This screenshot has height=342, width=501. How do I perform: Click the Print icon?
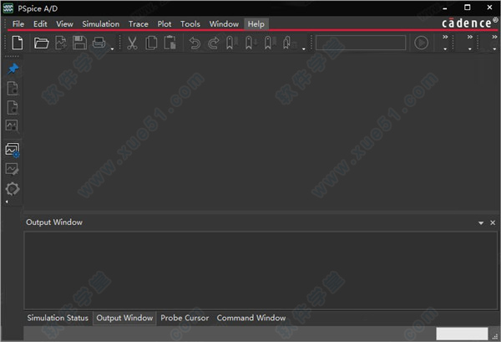pyautogui.click(x=99, y=43)
